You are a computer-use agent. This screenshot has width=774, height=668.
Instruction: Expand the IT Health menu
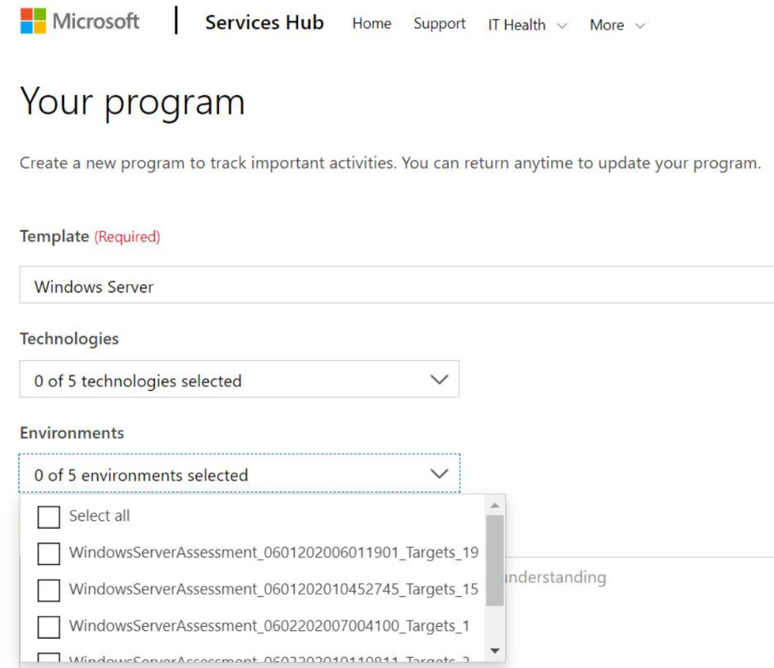point(527,25)
